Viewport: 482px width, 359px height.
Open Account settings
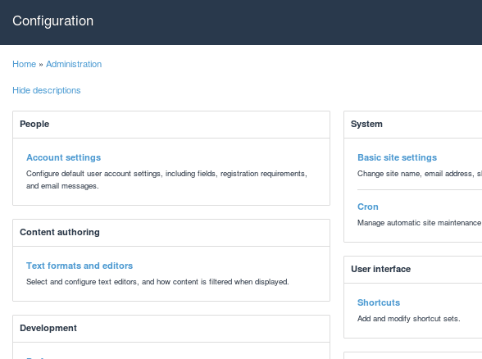point(64,157)
